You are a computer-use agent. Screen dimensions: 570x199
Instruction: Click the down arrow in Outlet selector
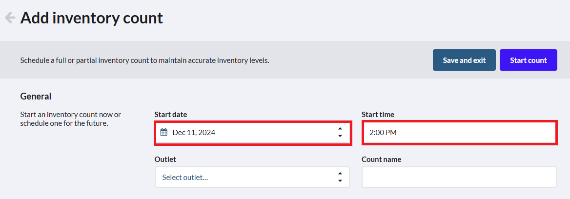coord(340,181)
